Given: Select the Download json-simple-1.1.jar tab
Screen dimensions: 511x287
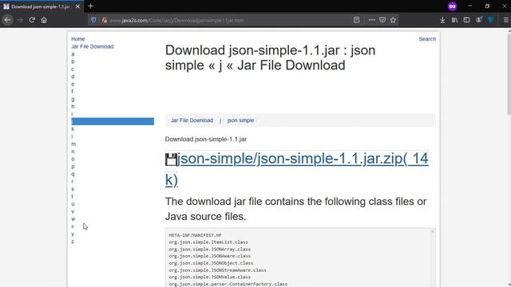Looking at the screenshot, I should (41, 6).
